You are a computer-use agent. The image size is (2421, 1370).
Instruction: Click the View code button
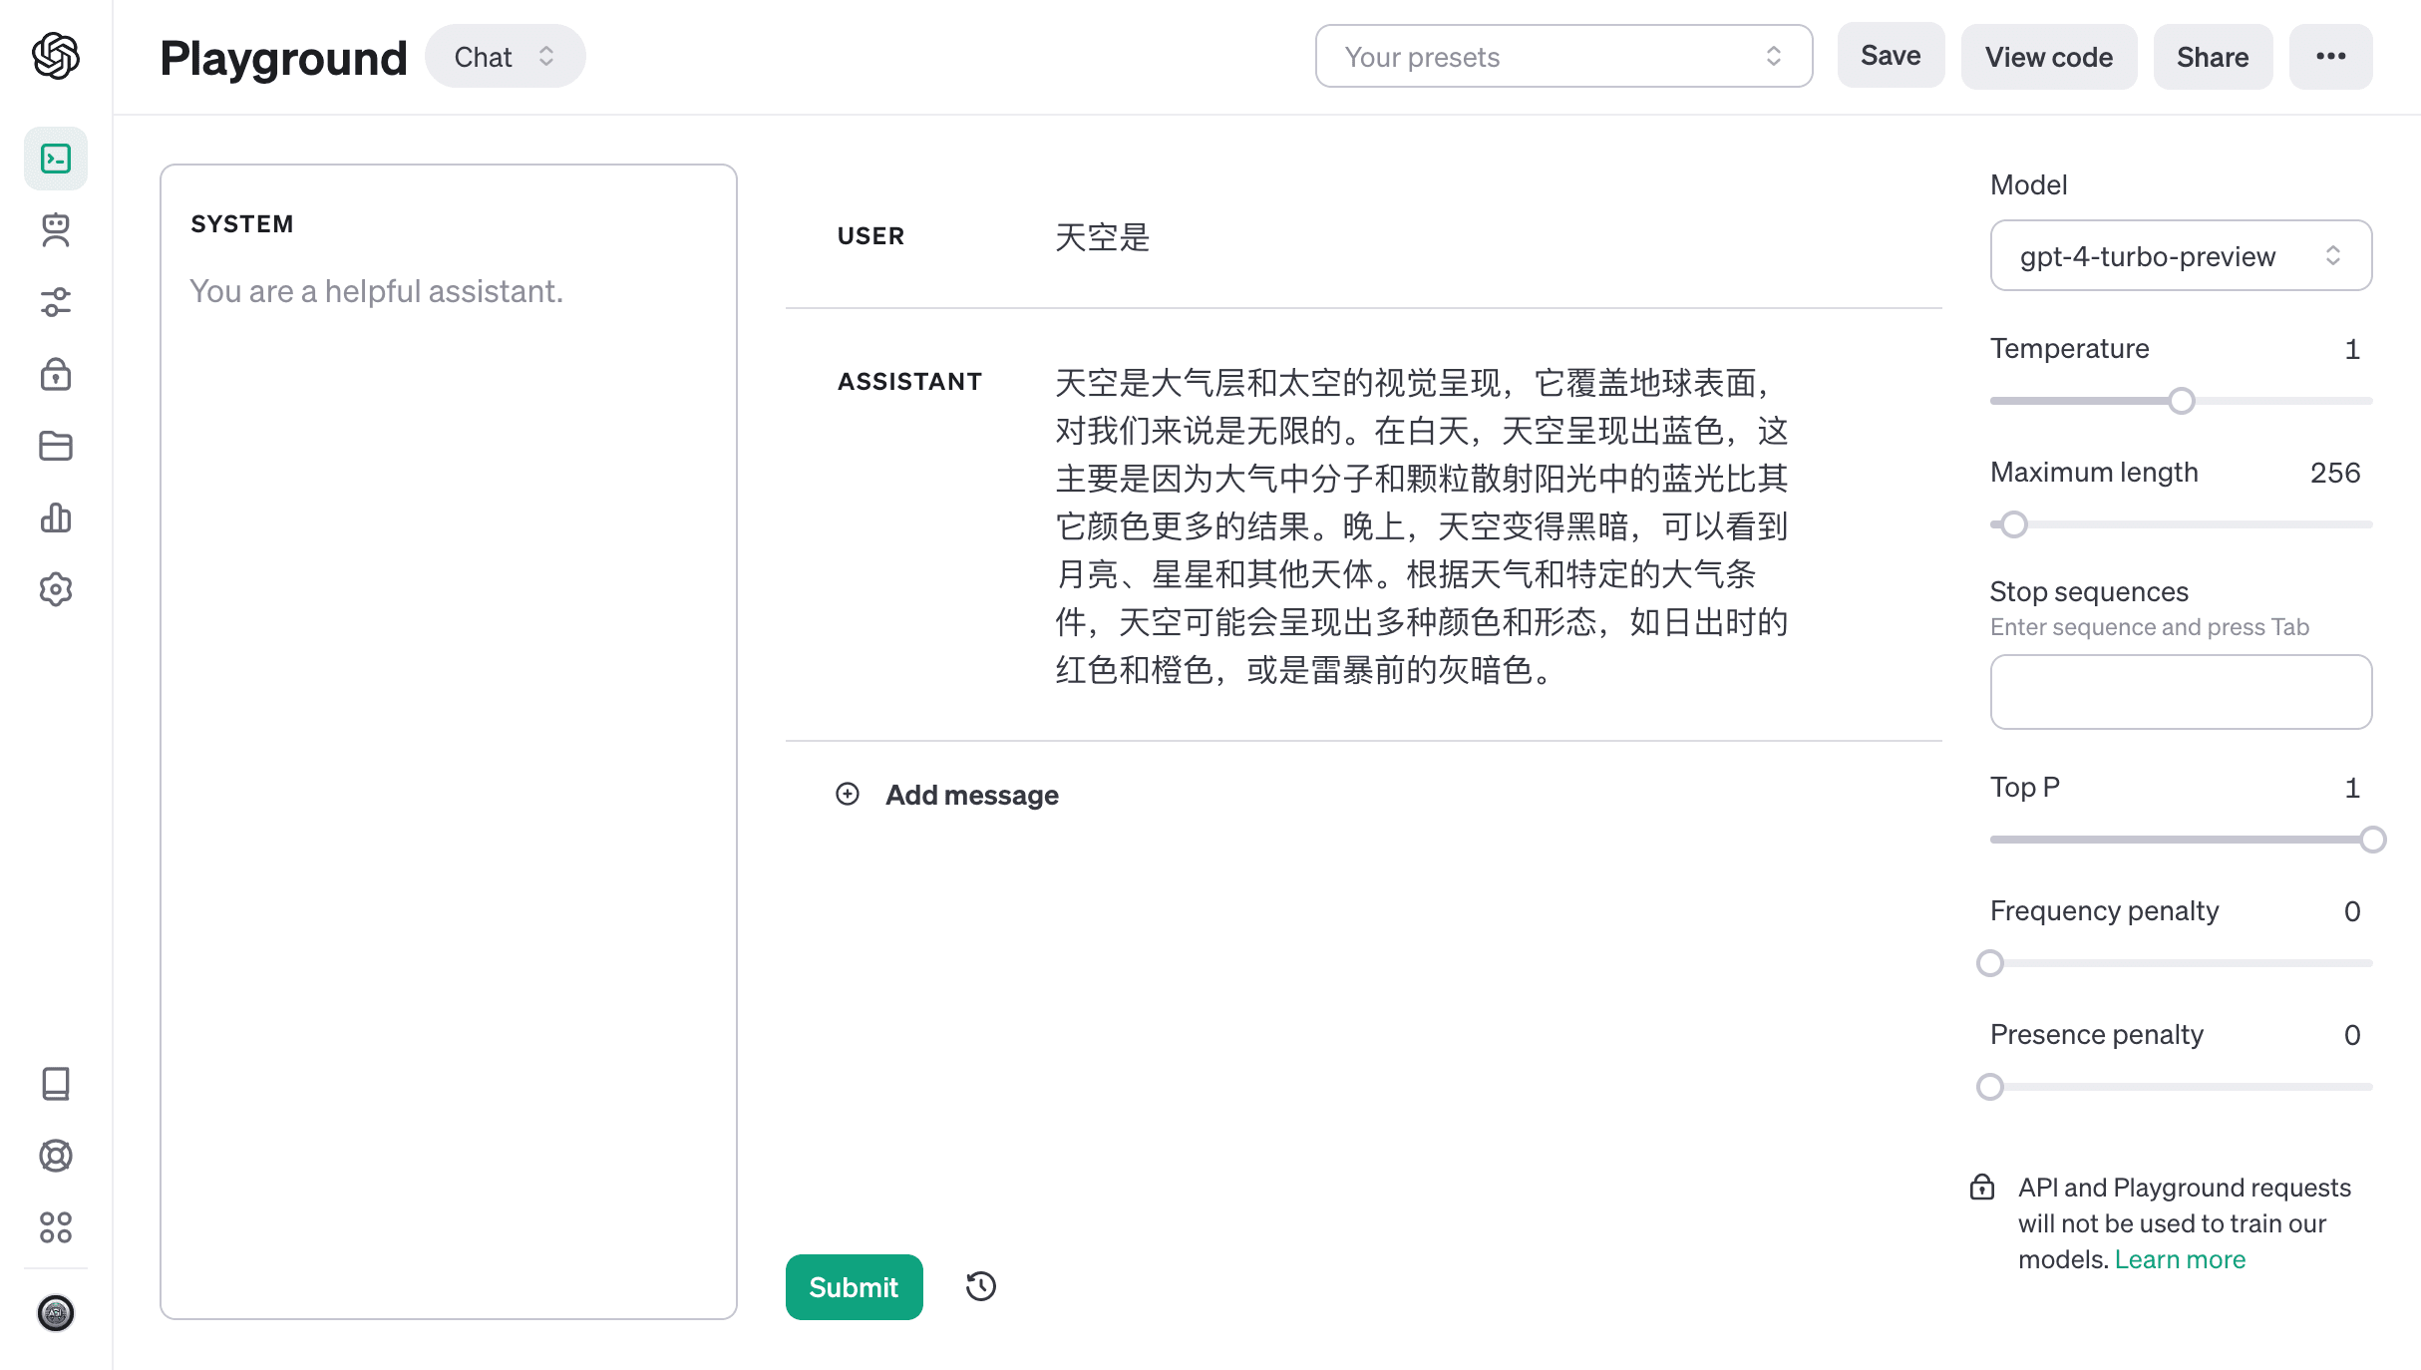coord(2048,57)
